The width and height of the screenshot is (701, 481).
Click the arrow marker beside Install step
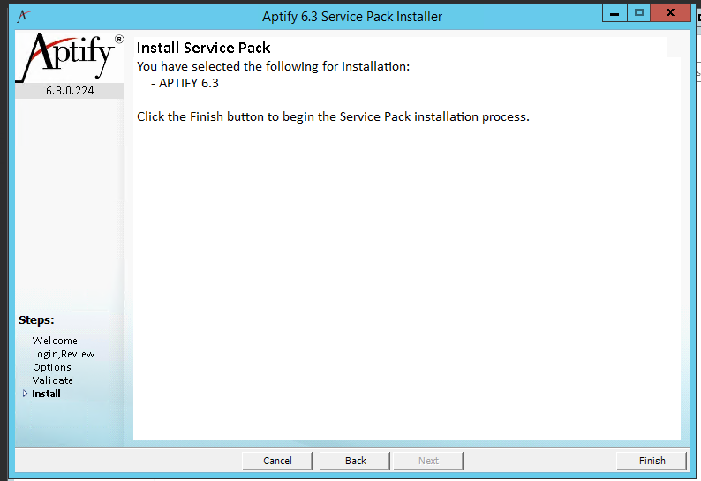(x=25, y=394)
